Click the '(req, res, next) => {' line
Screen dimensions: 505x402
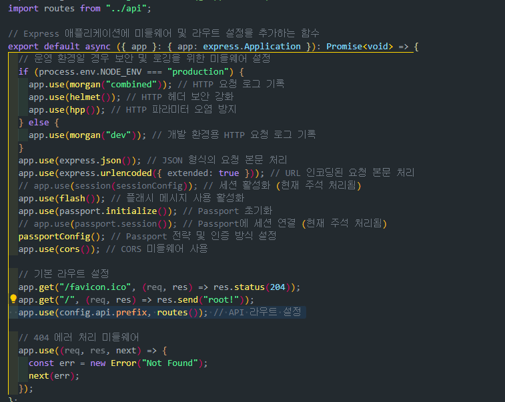tap(93, 350)
